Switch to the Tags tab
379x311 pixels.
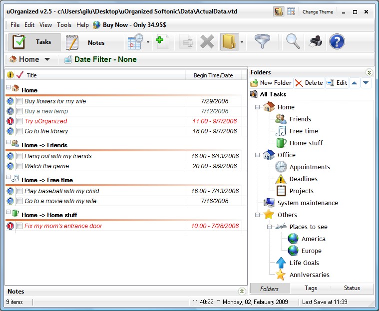[311, 288]
